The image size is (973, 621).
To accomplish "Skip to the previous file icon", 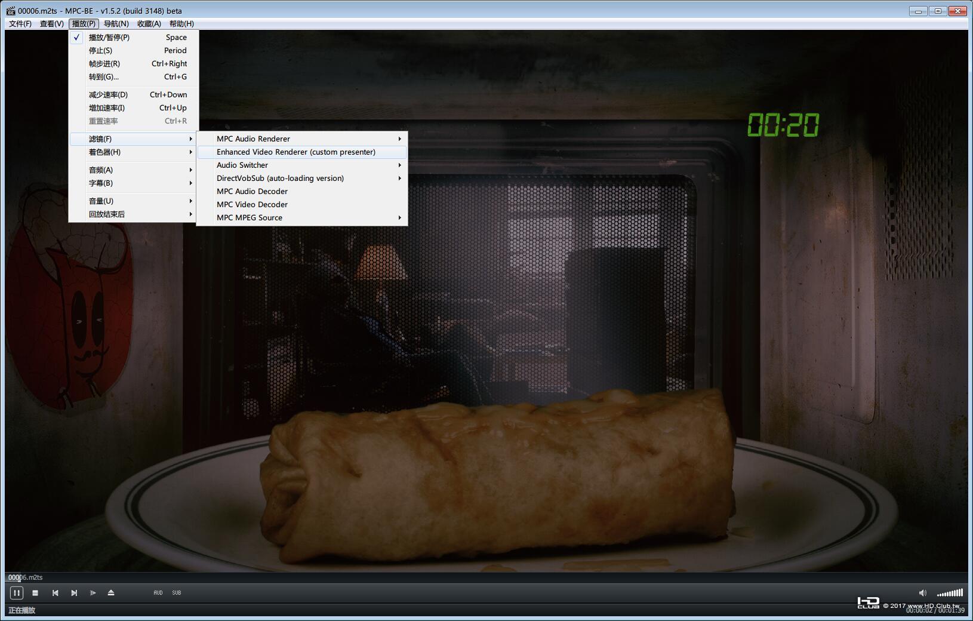I will pos(55,593).
